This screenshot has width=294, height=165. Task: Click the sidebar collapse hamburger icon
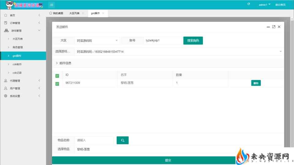click(52, 5)
